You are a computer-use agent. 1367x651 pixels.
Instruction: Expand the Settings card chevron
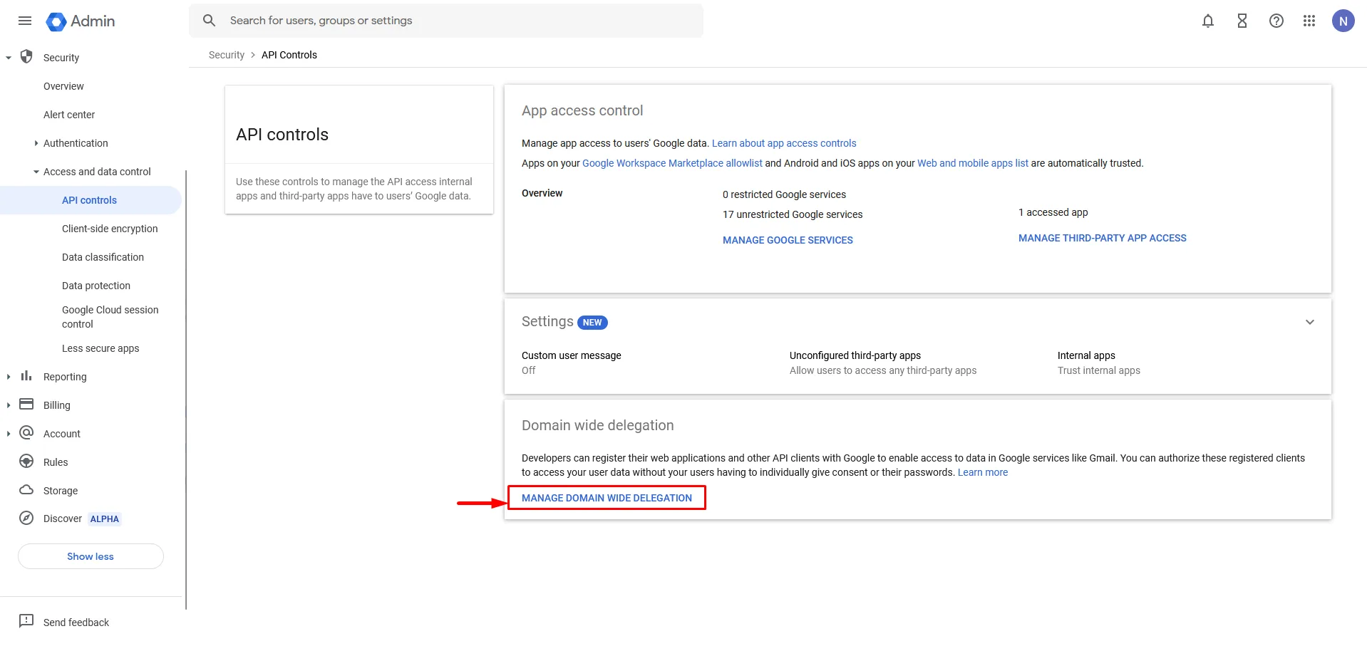1310,322
